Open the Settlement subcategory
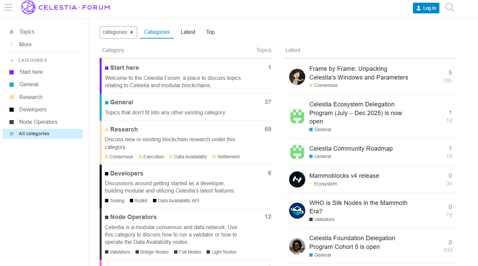 [x=226, y=157]
